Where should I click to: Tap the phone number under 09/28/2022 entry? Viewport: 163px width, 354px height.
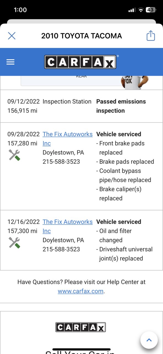[x=61, y=162]
